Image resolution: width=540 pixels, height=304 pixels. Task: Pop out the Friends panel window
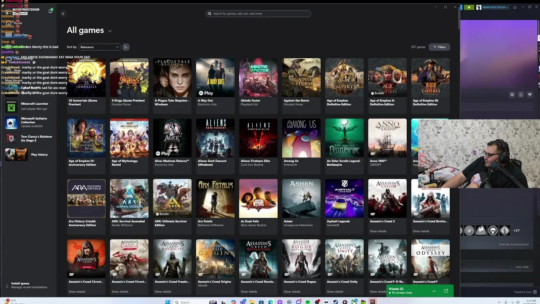(x=445, y=291)
